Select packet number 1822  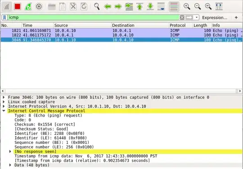pyautogui.click(x=121, y=35)
